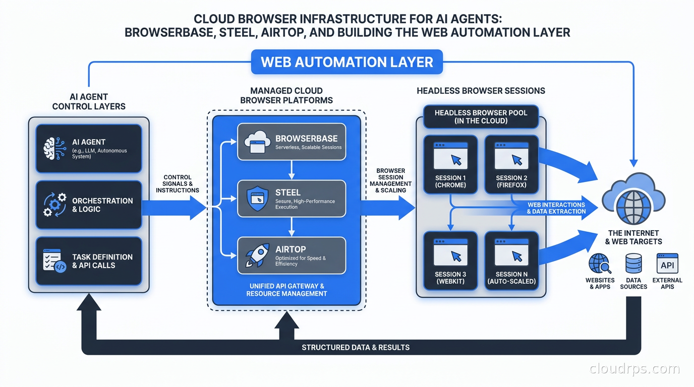Click the 'Headless Browser Sessions' heading
Screen dimensions: 694x387
[x=481, y=91]
